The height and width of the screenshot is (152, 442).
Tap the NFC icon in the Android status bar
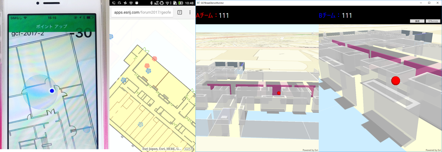[157, 3]
